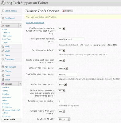
Task: Open the Category for tweet posts dropdown
Action: (63, 68)
